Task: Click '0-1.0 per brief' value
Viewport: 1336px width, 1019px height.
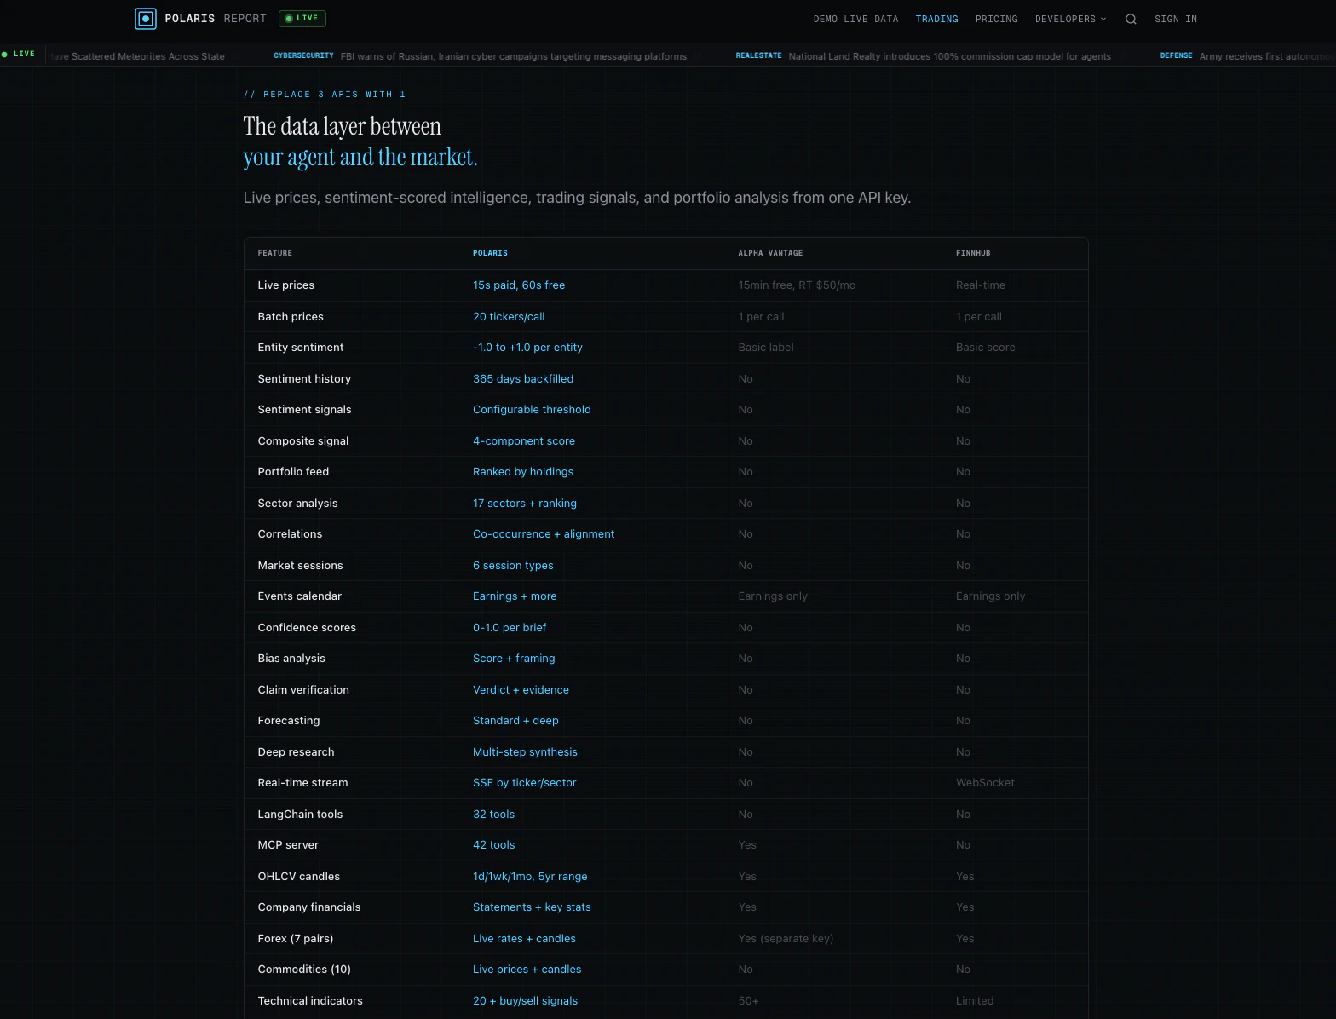Action: 510,628
